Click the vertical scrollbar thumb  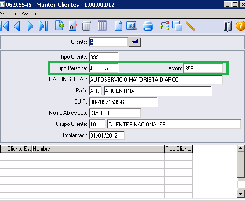[x=241, y=165]
